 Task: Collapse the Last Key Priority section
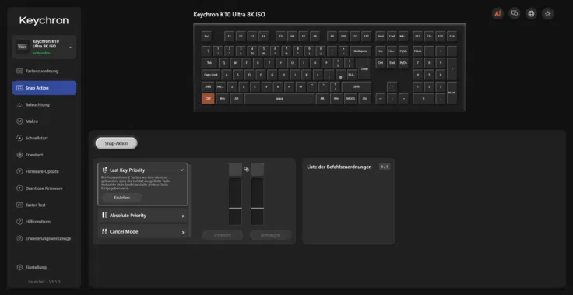pyautogui.click(x=181, y=170)
